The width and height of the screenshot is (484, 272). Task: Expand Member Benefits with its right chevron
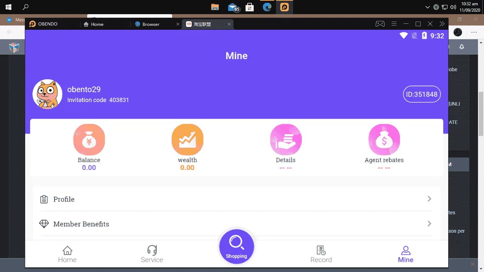(429, 223)
